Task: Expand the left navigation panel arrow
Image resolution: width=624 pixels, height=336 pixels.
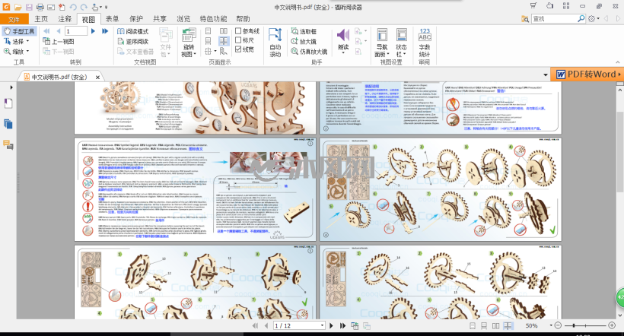Action: [x=11, y=87]
